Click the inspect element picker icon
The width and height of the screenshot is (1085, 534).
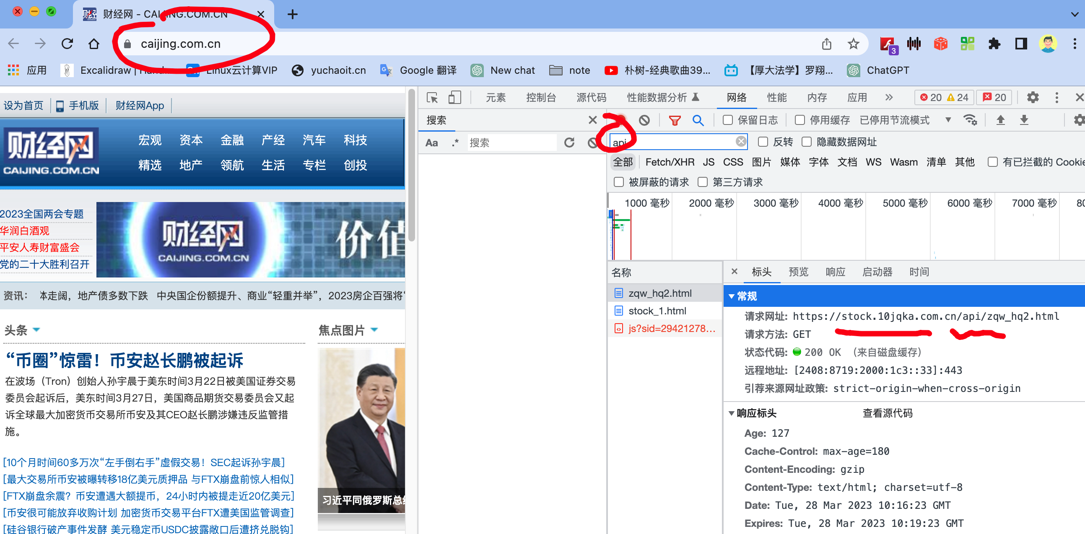click(x=432, y=98)
